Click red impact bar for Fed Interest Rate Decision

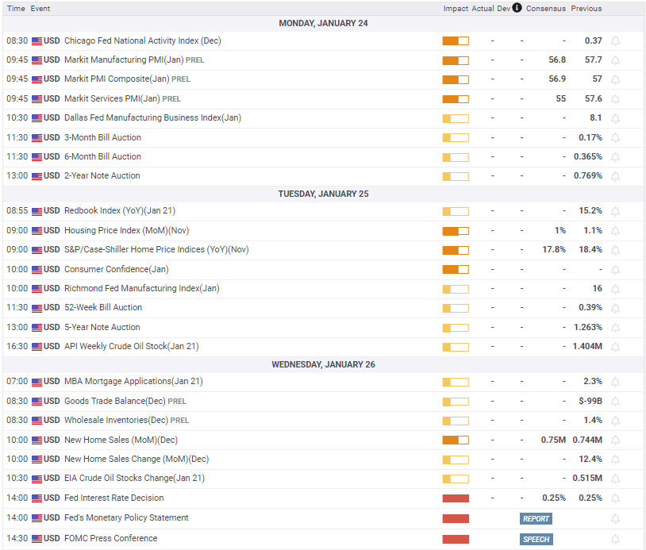(456, 498)
